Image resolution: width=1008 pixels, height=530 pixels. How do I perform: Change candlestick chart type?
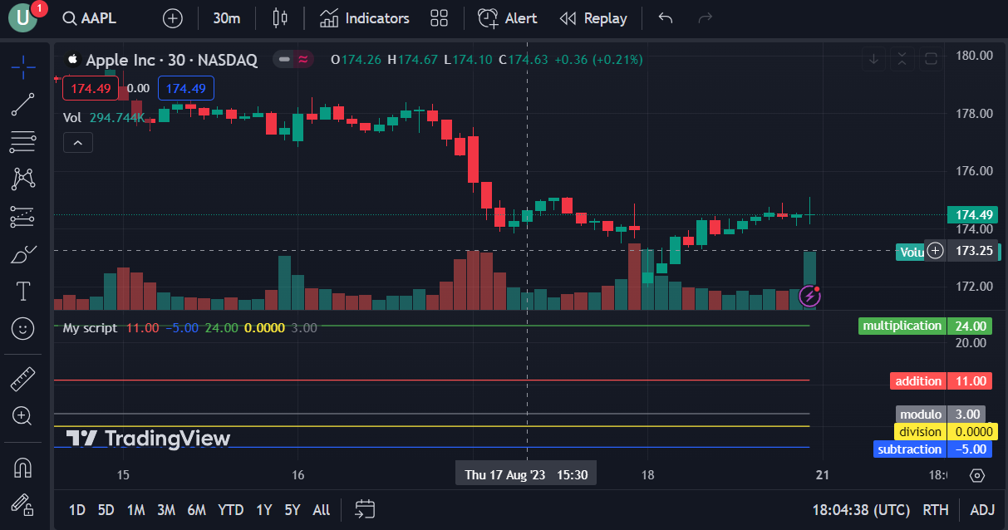point(280,18)
